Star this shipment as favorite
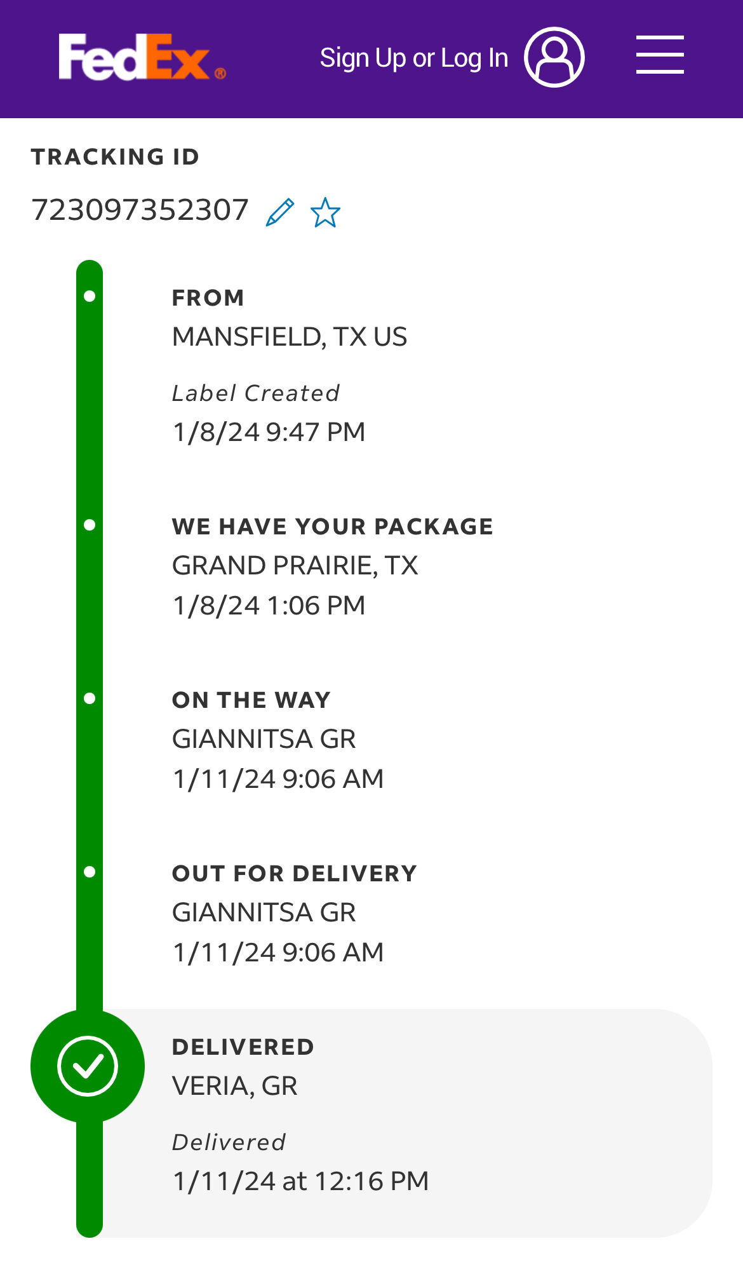The width and height of the screenshot is (743, 1267). coord(325,212)
